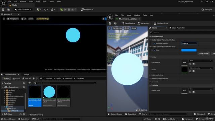Use selected asset icon for Parent
Viewport: 215px width, 121px height.
click(190, 71)
